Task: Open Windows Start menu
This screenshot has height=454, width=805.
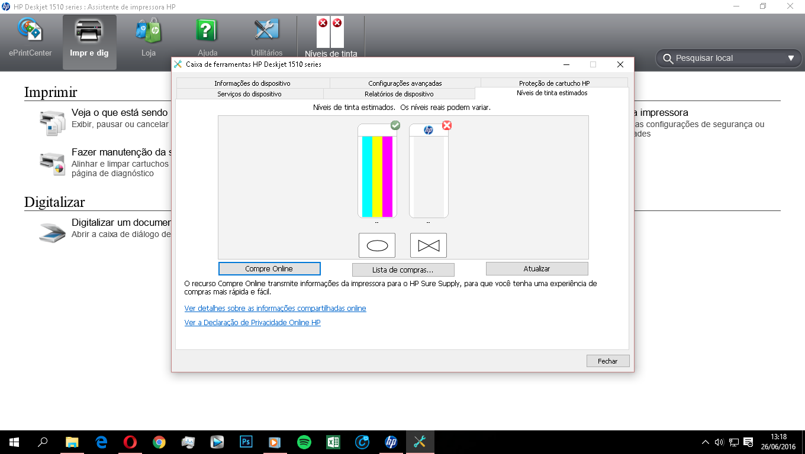Action: coord(14,442)
